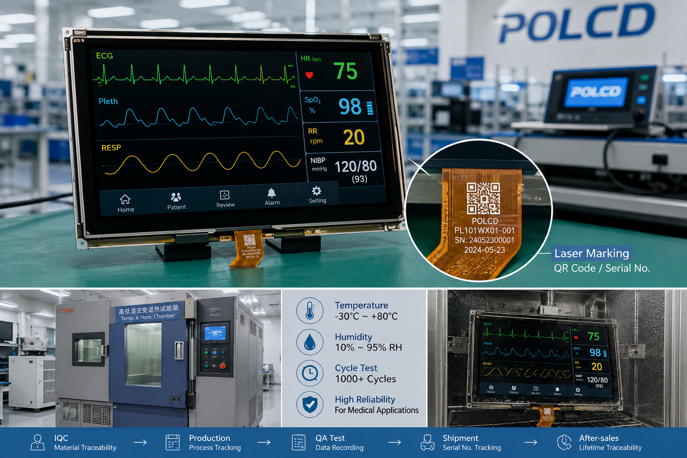Click the After-sales headset icon
Viewport: 687px width, 458px height.
click(x=564, y=442)
